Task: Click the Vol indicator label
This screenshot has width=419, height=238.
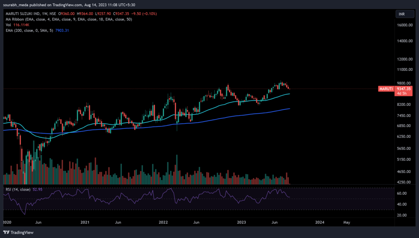Action: pyautogui.click(x=8, y=25)
